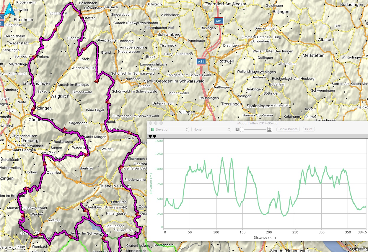Close the s1000 treffen graph window
This screenshot has width=368, height=252.
(x=150, y=123)
